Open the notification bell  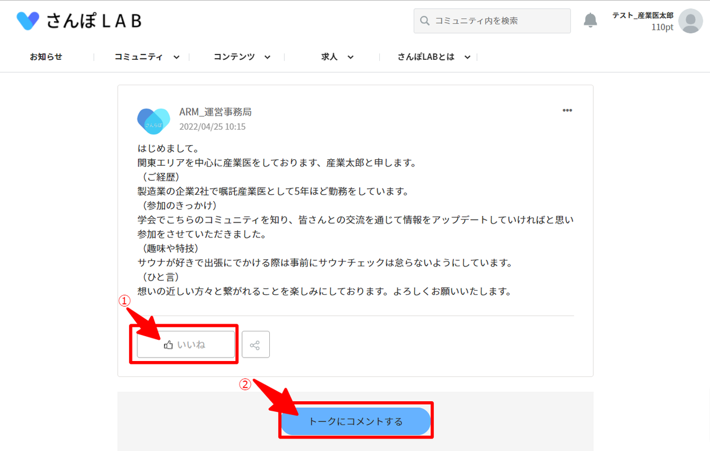tap(590, 21)
